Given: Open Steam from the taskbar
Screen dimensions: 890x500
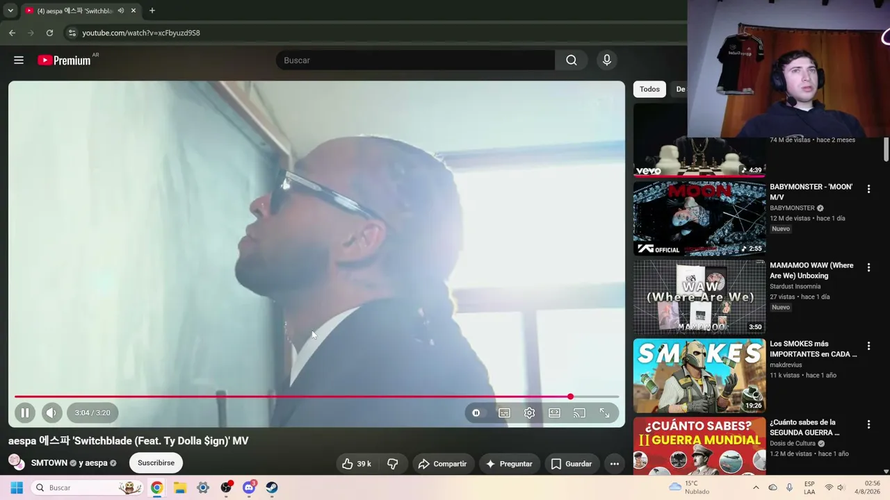Looking at the screenshot, I should pos(272,487).
